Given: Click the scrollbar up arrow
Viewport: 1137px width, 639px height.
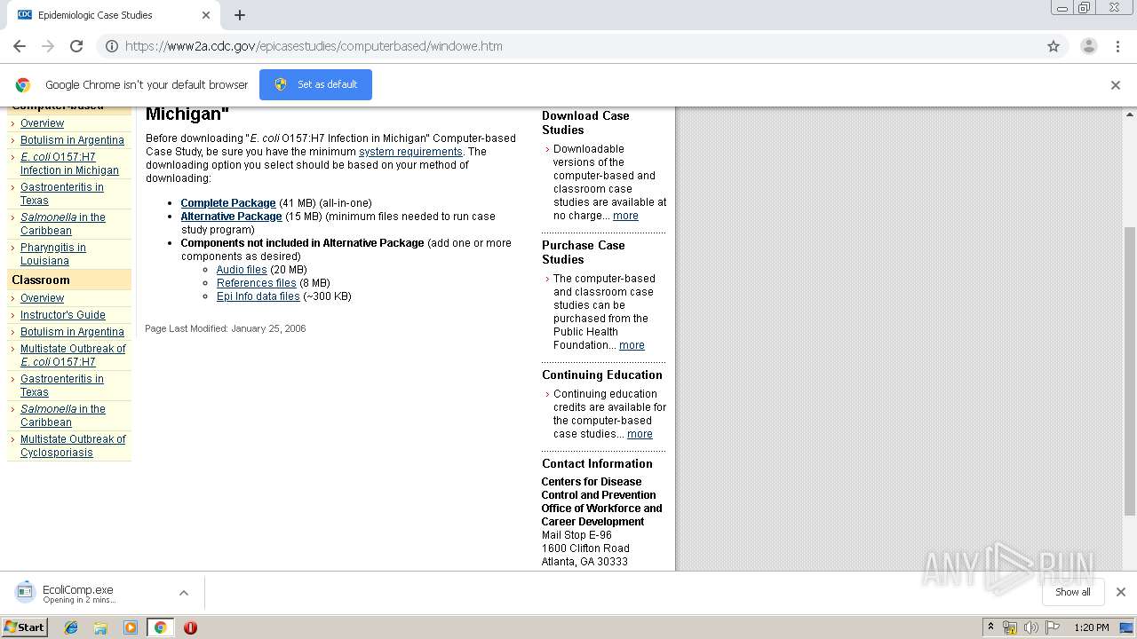Looking at the screenshot, I should 1130,114.
